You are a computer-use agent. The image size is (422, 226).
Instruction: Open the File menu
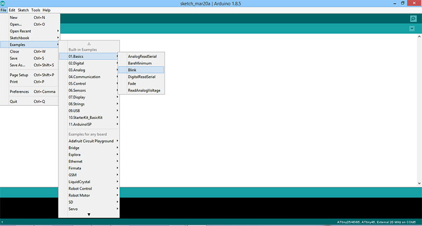point(4,10)
